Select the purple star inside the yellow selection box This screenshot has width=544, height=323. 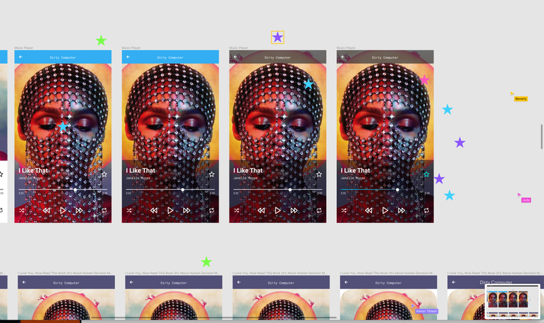277,37
